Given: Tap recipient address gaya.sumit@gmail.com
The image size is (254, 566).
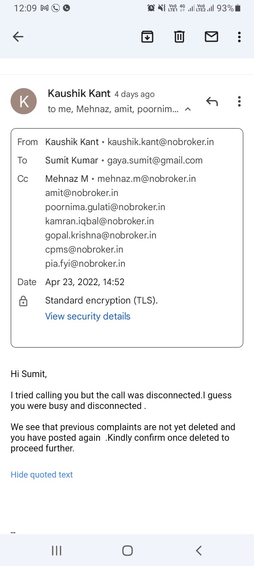Looking at the screenshot, I should point(155,160).
